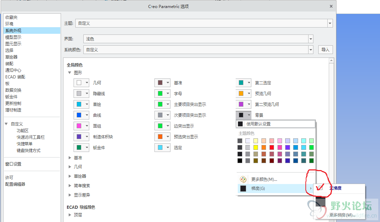Expand the 顶层 section
The width and height of the screenshot is (380, 222).
[70, 215]
